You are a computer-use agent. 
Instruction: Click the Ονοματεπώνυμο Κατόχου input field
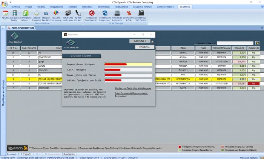[x=128, y=64]
